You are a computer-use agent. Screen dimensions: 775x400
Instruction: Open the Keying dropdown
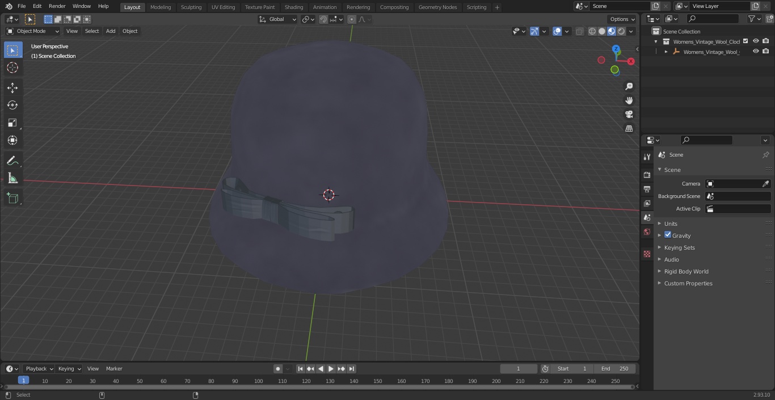[69, 369]
